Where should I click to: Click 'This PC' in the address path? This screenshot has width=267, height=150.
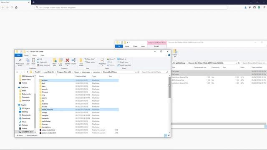(38, 72)
